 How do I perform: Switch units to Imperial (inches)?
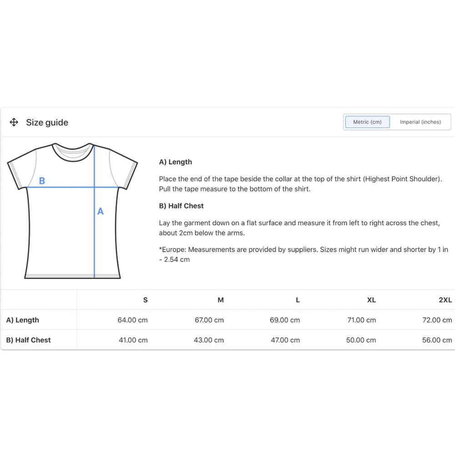[420, 122]
